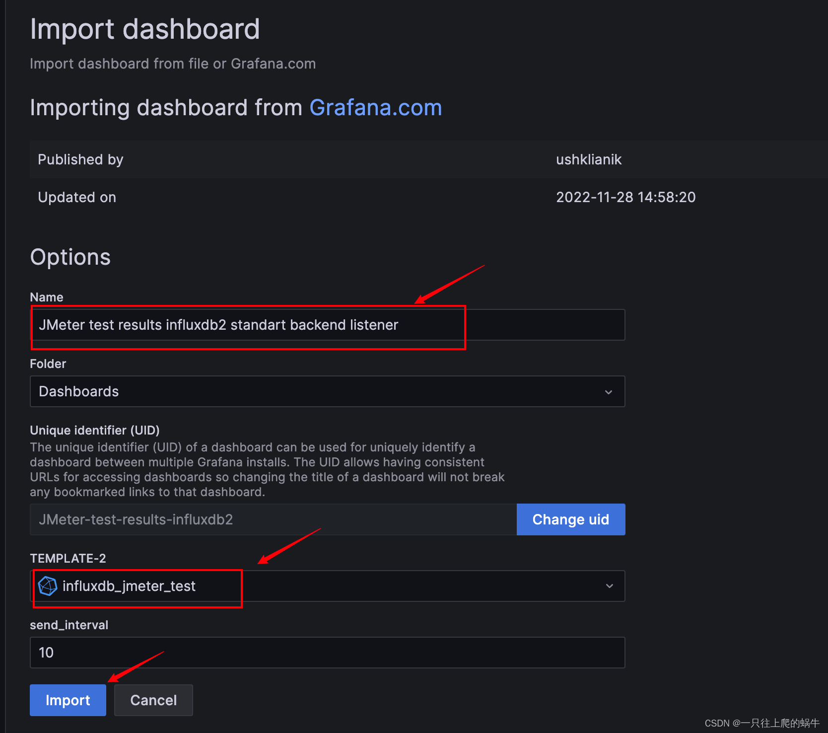Image resolution: width=828 pixels, height=733 pixels.
Task: Click the InfluxDB data source icon
Action: [48, 586]
